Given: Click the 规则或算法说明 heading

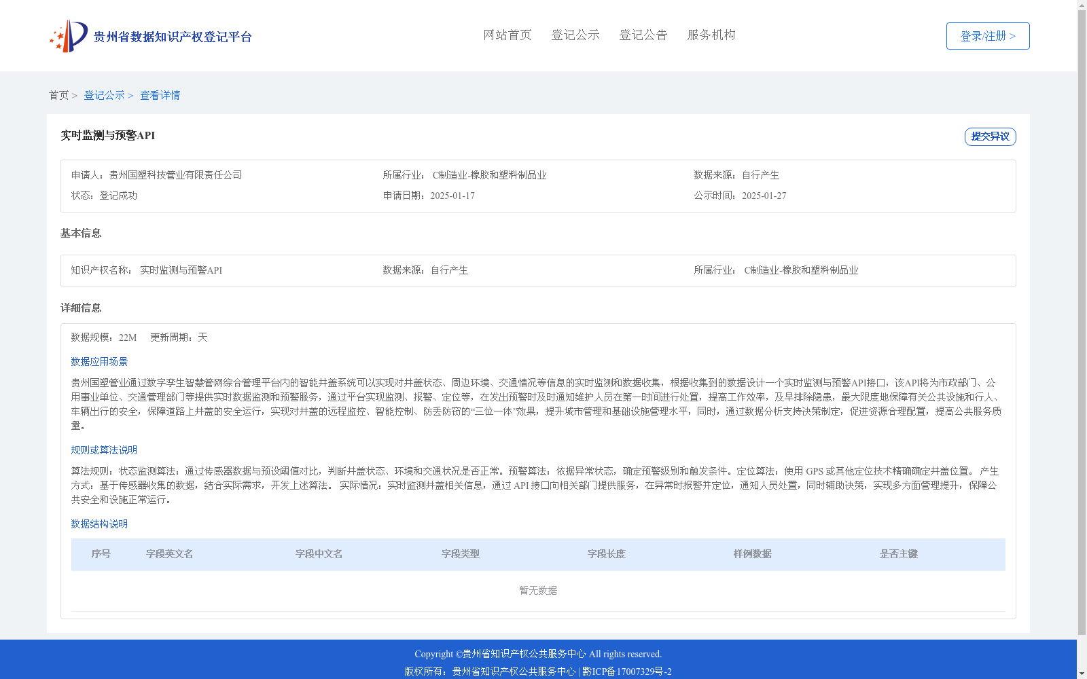Looking at the screenshot, I should [104, 450].
